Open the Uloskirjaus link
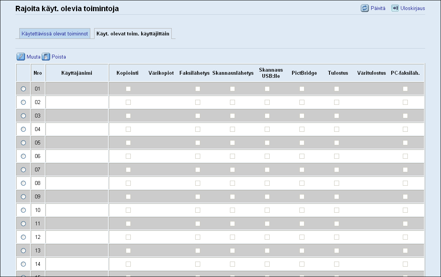This screenshot has width=441, height=277. [412, 8]
